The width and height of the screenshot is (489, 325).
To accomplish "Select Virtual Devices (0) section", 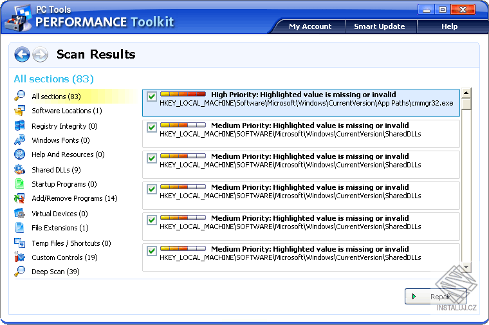I will [x=60, y=214].
